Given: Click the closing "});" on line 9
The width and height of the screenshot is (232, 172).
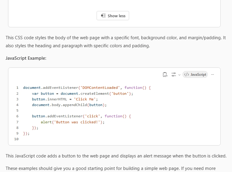Looking at the screenshot, I should 26,133.
